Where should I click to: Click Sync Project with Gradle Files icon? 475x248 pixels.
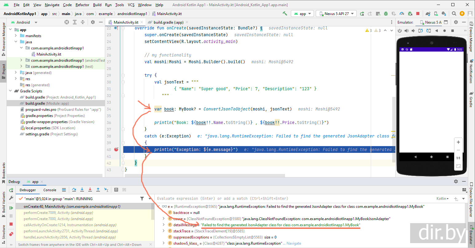(x=428, y=14)
